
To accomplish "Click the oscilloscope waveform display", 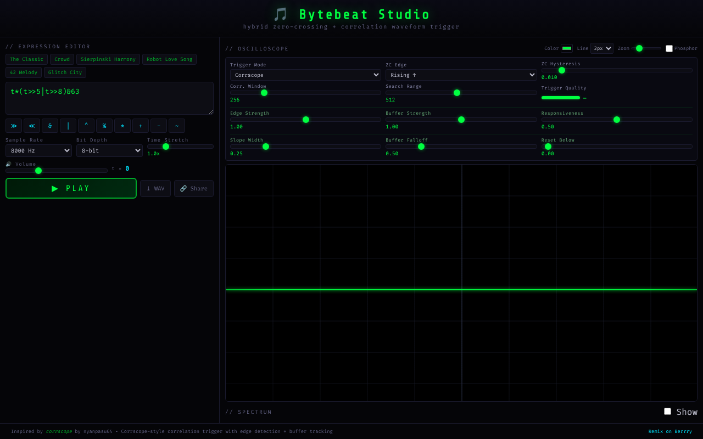I will tap(461, 283).
